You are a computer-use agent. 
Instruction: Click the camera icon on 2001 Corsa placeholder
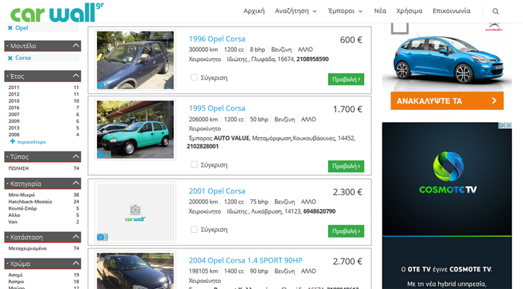(101, 237)
